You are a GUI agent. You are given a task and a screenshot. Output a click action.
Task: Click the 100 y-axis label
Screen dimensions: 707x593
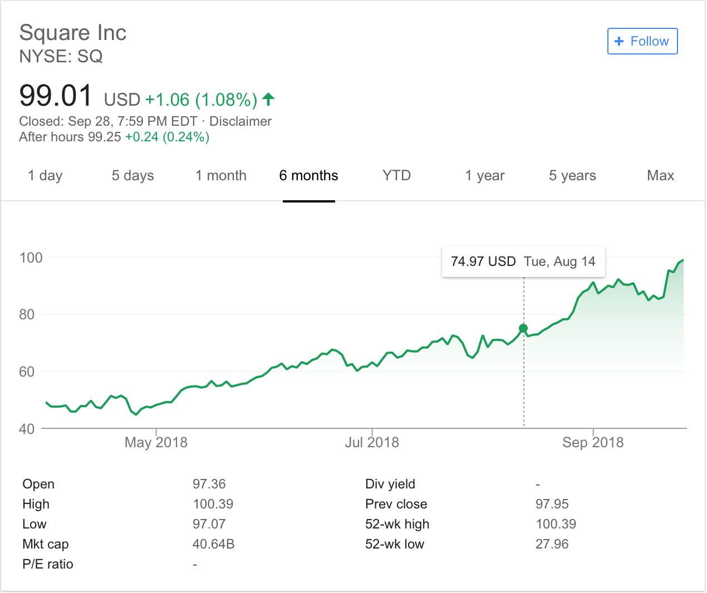[x=31, y=258]
